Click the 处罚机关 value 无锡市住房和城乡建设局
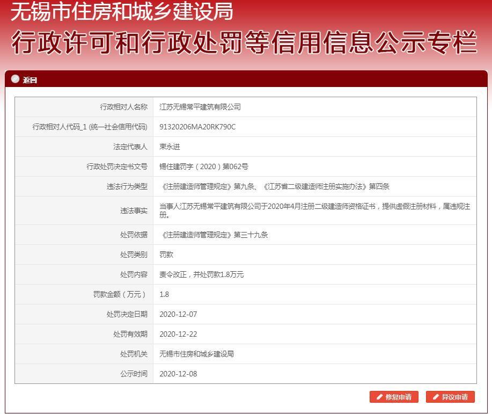Viewport: 492px width, 414px height. (x=197, y=354)
